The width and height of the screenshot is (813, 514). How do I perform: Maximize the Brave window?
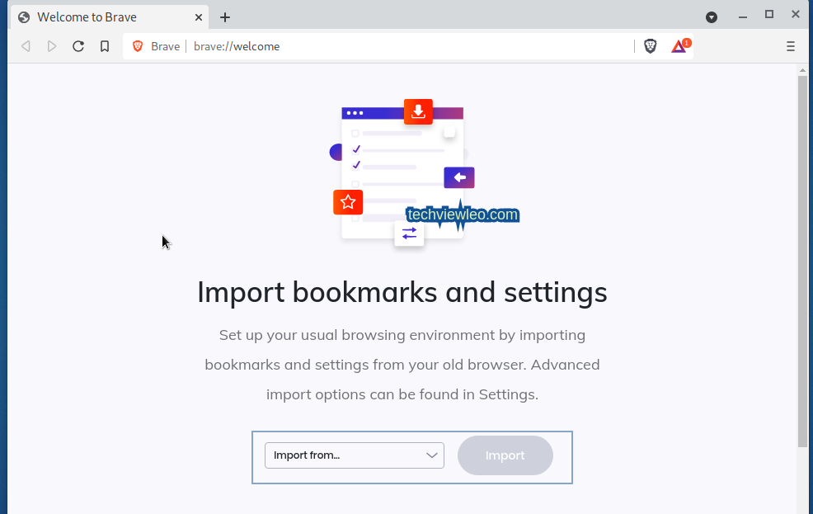pyautogui.click(x=769, y=15)
